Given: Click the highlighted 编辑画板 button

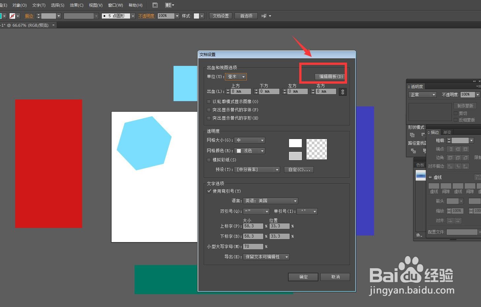Looking at the screenshot, I should tap(330, 76).
